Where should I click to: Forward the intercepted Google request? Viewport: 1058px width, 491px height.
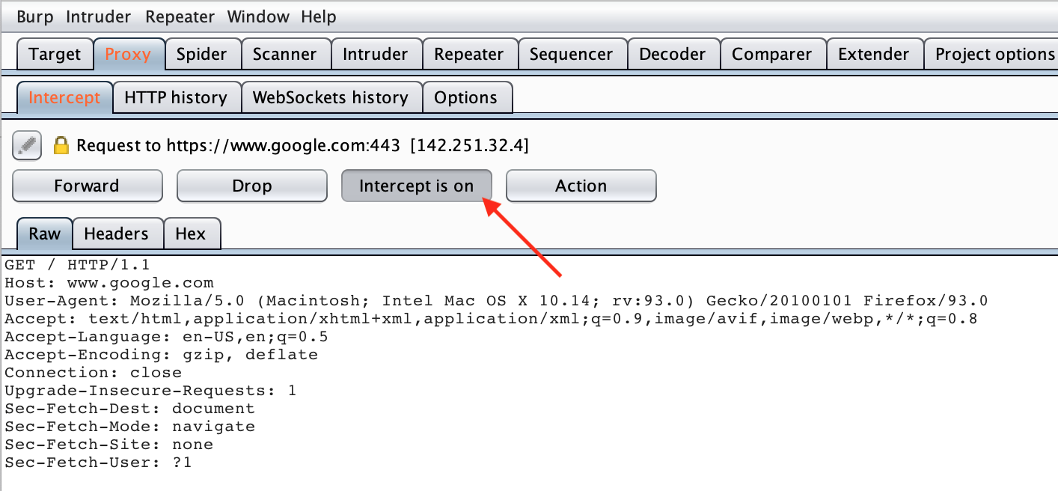coord(87,185)
